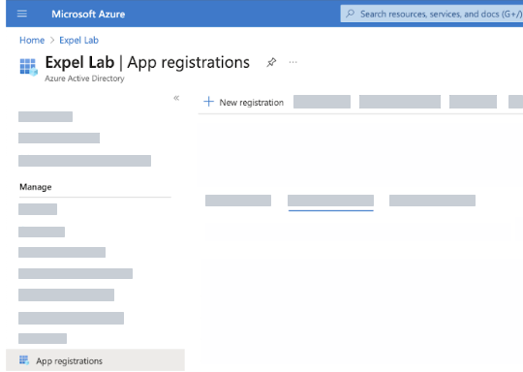Viewport: 523px width, 372px height.
Task: Click the plus icon for New registration
Action: pyautogui.click(x=208, y=102)
